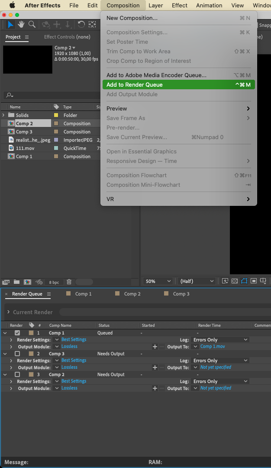The height and width of the screenshot is (468, 271).
Task: Open the VR submenu
Action: tap(179, 199)
